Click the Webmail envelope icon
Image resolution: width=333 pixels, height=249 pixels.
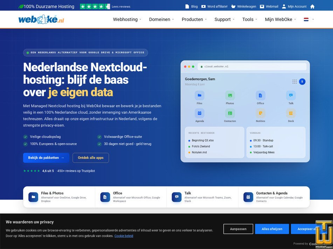(262, 7)
